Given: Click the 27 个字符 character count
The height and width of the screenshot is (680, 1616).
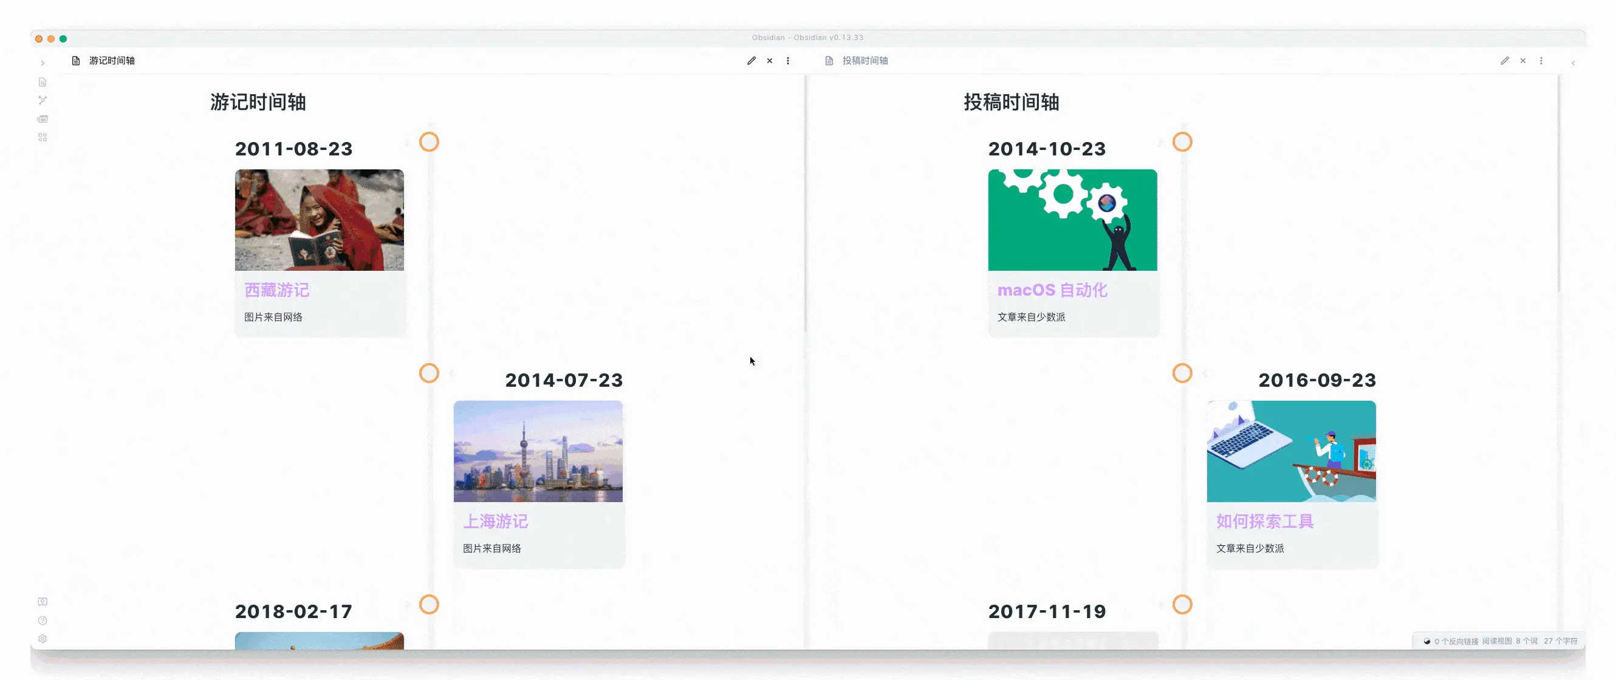Looking at the screenshot, I should pos(1561,641).
